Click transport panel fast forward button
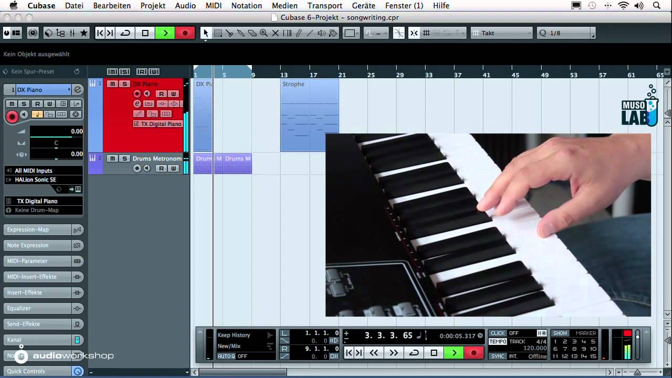The width and height of the screenshot is (672, 378). pyautogui.click(x=394, y=353)
